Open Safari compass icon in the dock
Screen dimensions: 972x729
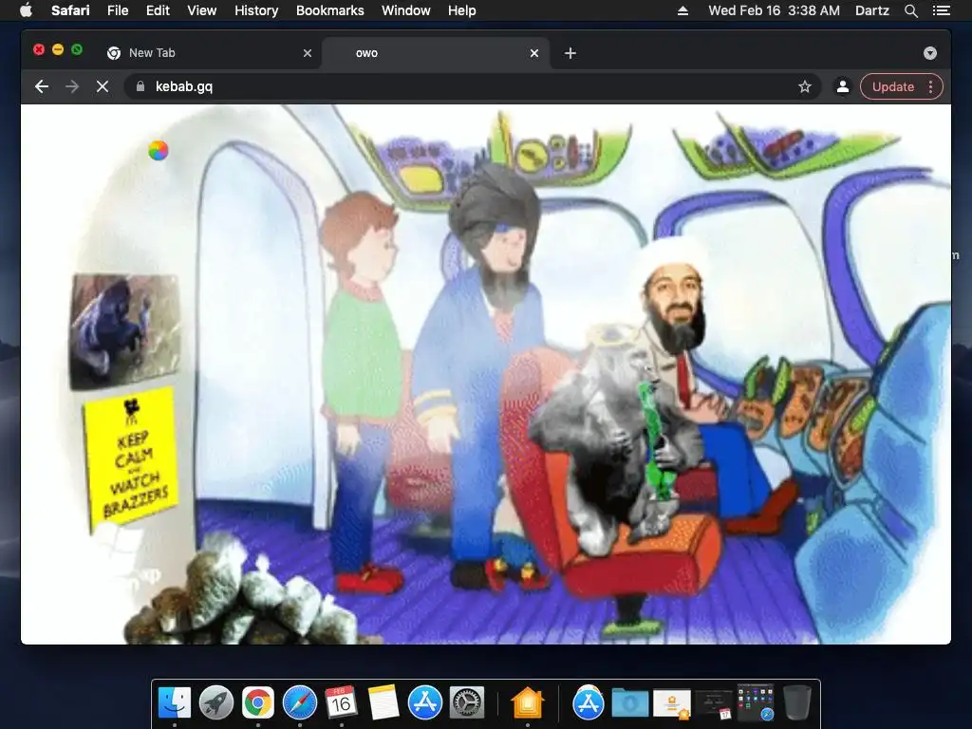[299, 703]
